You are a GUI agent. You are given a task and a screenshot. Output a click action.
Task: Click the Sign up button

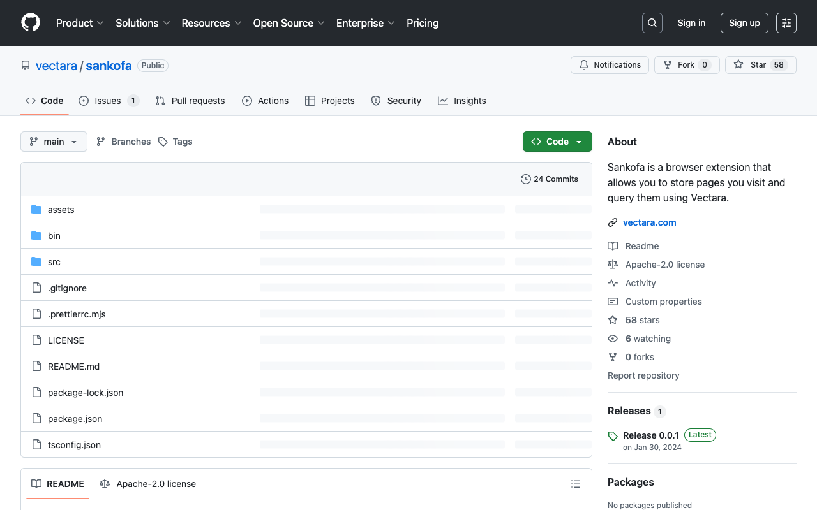(x=744, y=23)
